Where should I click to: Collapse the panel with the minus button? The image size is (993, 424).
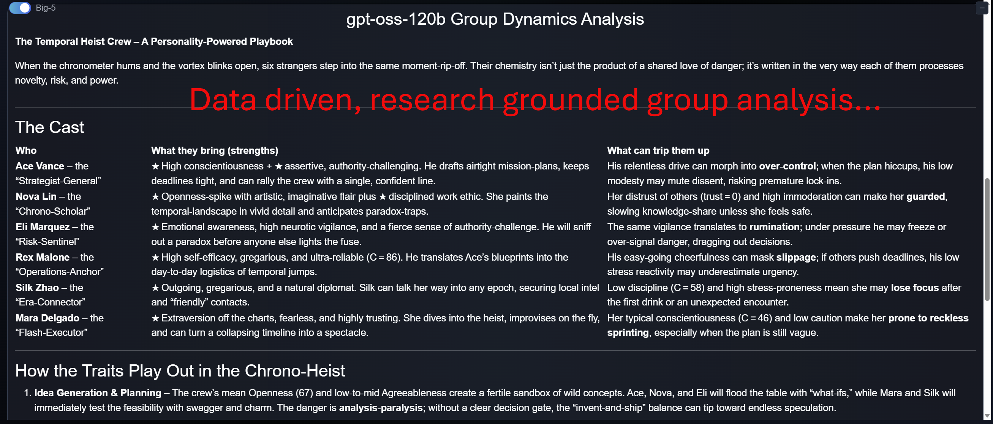tap(982, 8)
